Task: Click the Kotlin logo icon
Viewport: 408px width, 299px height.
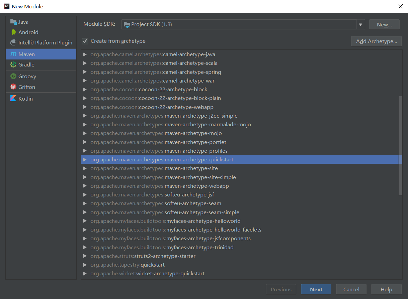Action: tap(13, 99)
